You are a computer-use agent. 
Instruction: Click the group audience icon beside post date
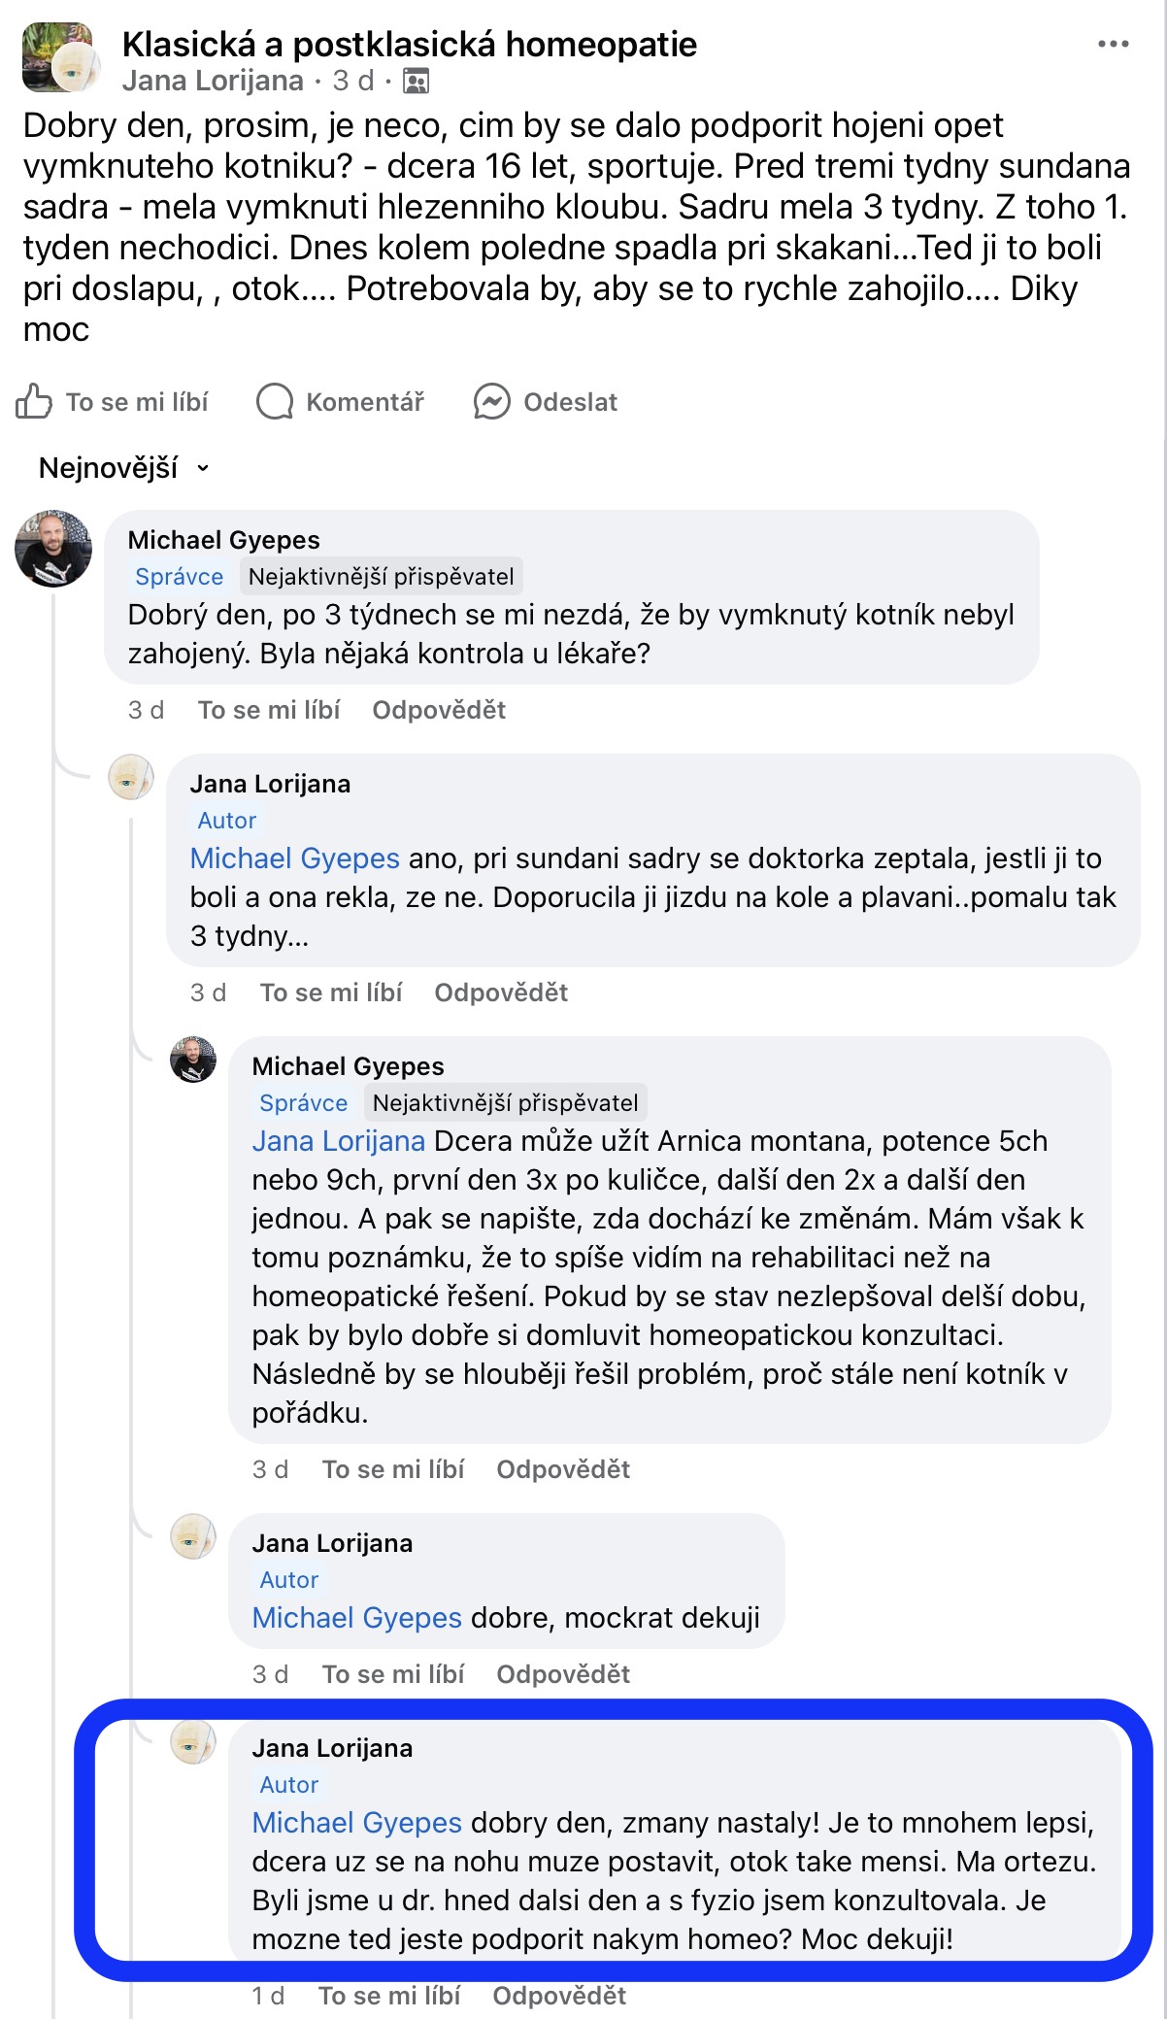click(x=416, y=82)
